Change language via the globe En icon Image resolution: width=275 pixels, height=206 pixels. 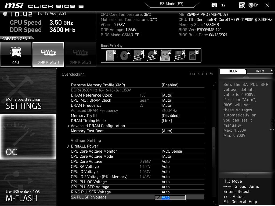pos(254,5)
